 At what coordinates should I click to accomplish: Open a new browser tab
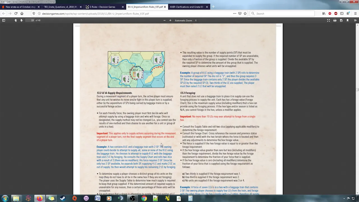[213, 7]
